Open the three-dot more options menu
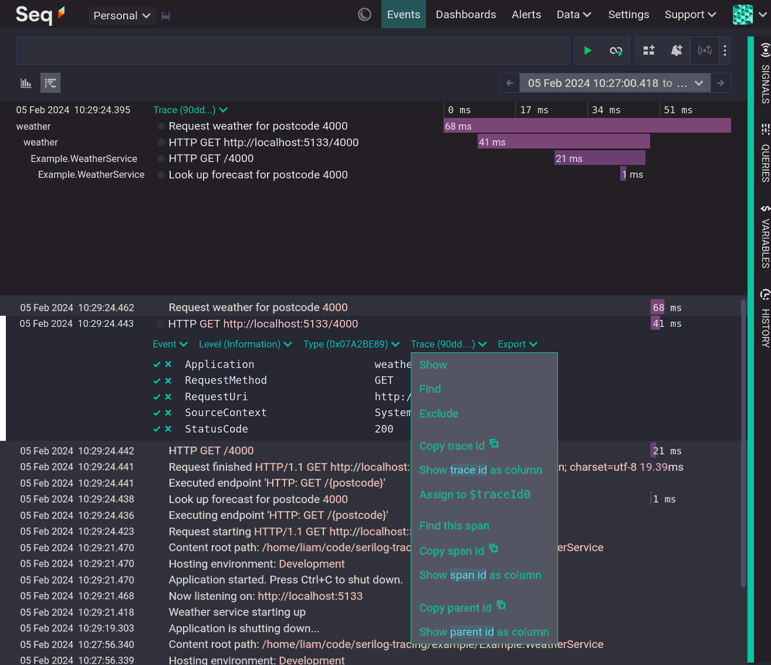This screenshot has width=771, height=665. click(x=725, y=50)
